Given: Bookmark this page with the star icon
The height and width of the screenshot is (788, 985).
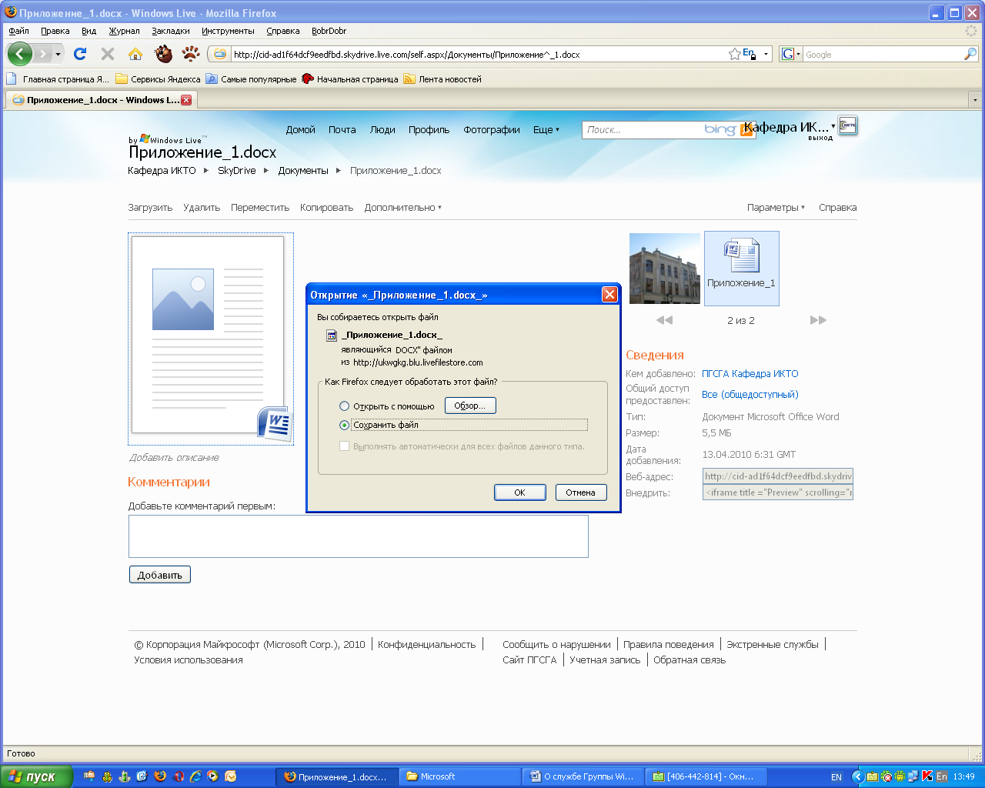Looking at the screenshot, I should (735, 54).
